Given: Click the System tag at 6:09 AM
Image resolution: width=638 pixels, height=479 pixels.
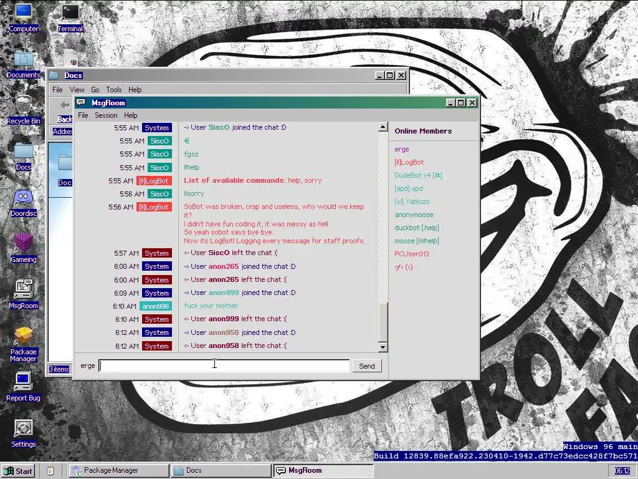Looking at the screenshot, I should click(156, 293).
